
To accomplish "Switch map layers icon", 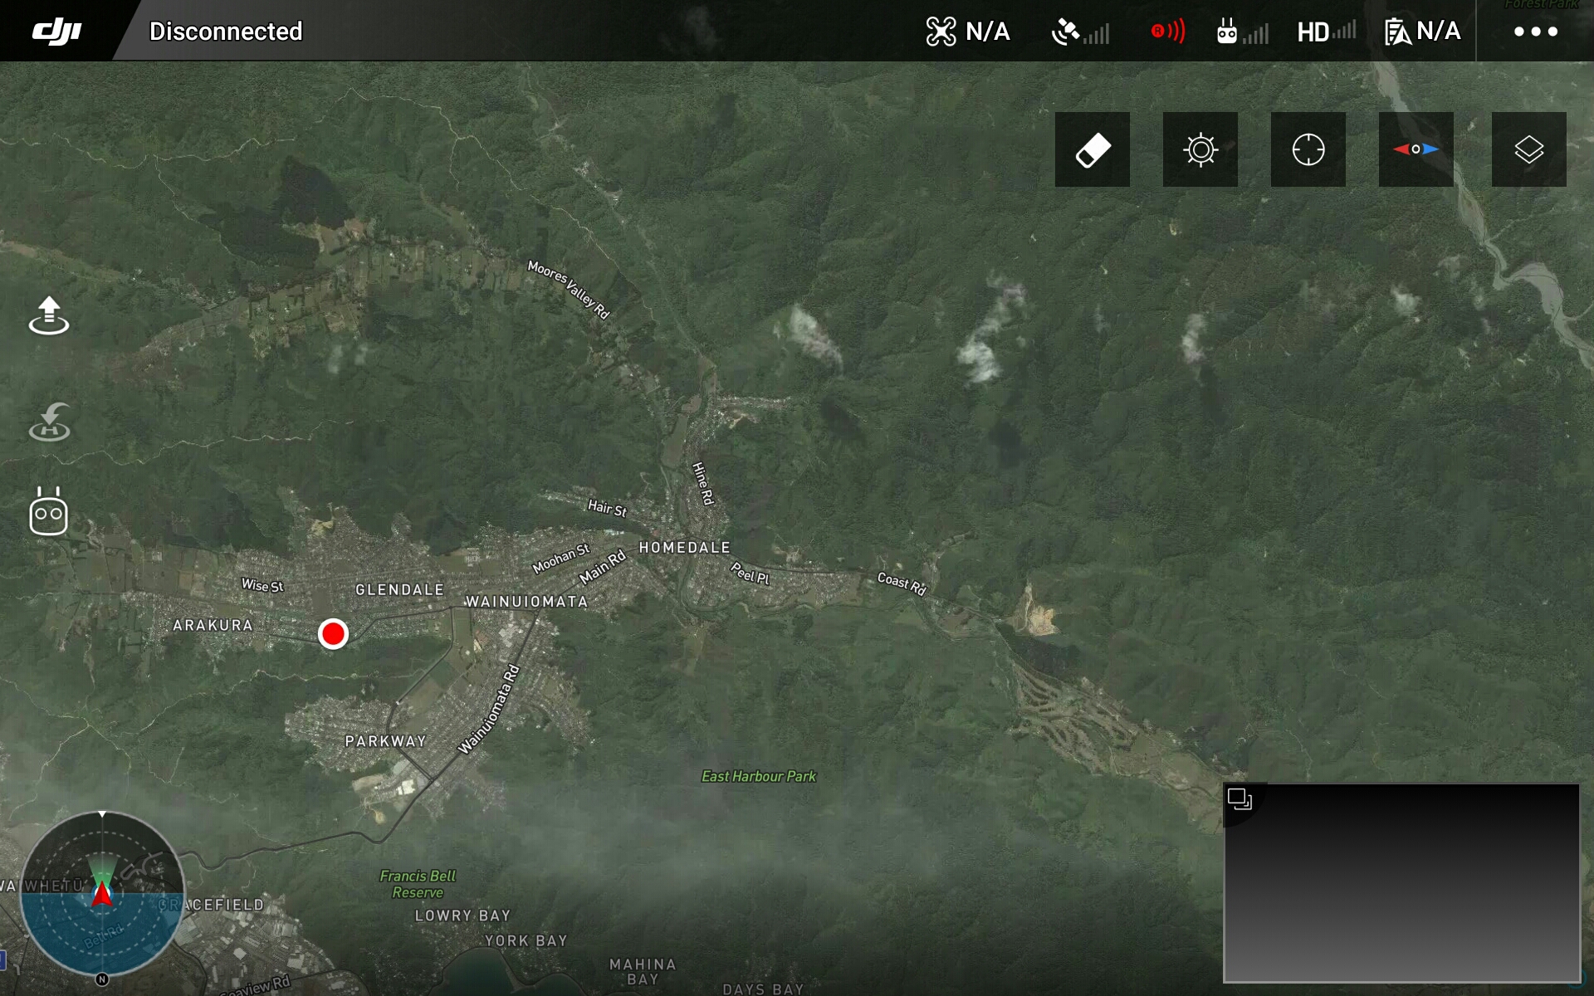I will click(1529, 149).
